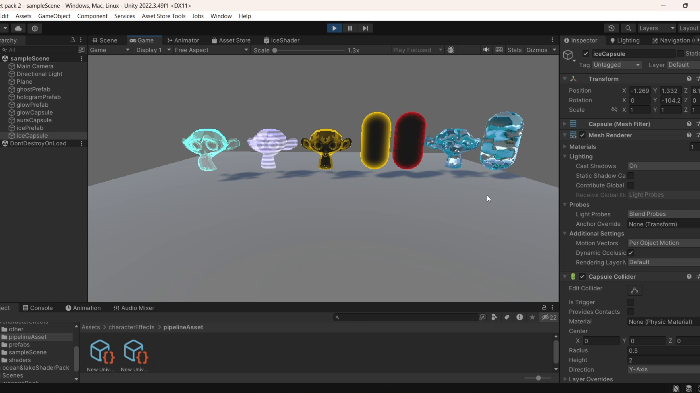This screenshot has width=700, height=393.
Task: Collapse the Probes section
Action: [565, 204]
